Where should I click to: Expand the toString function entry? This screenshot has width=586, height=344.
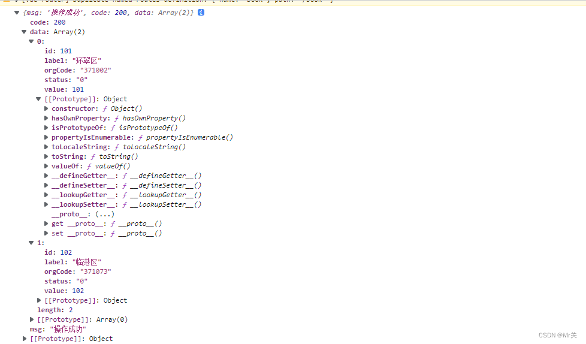click(46, 156)
